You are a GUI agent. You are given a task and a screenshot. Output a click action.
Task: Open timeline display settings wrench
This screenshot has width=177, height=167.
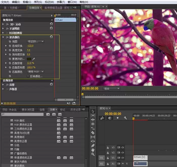125,118
